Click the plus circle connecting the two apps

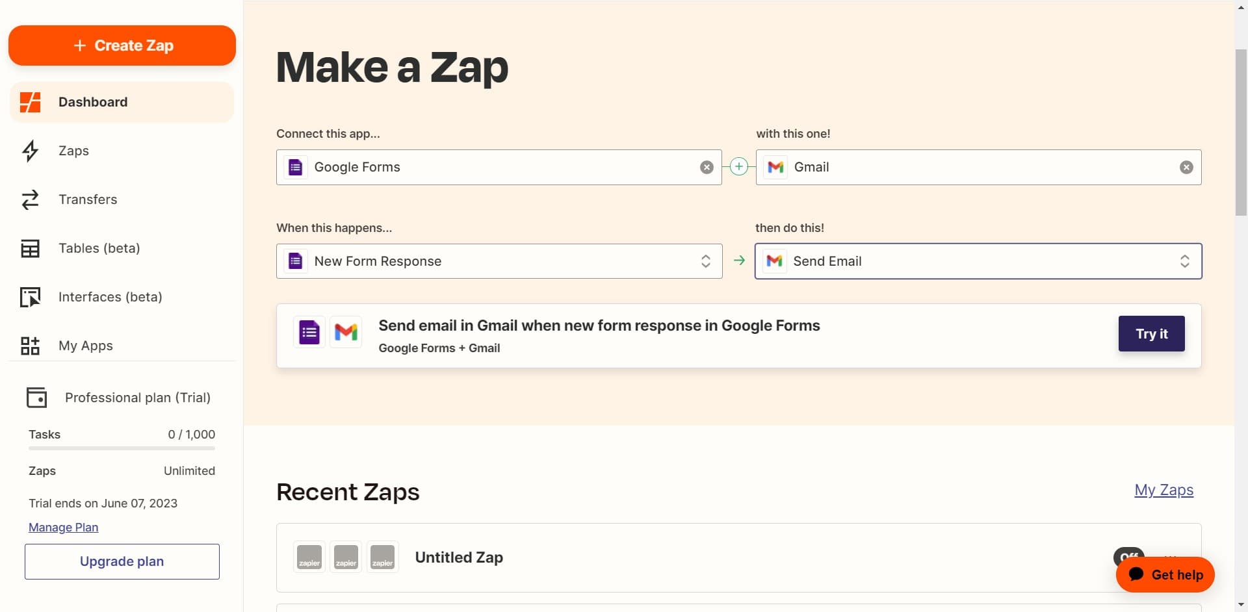click(738, 166)
